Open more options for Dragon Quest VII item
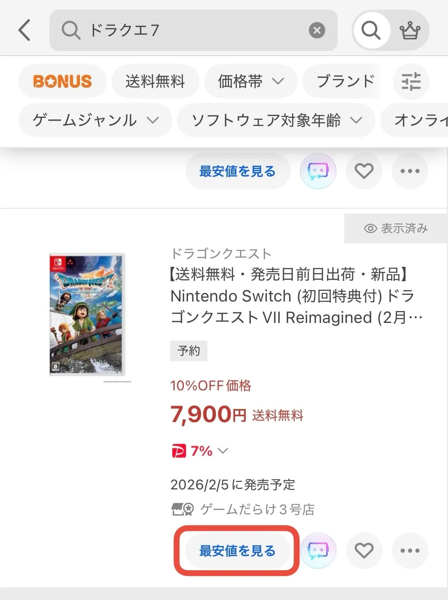 [x=410, y=551]
